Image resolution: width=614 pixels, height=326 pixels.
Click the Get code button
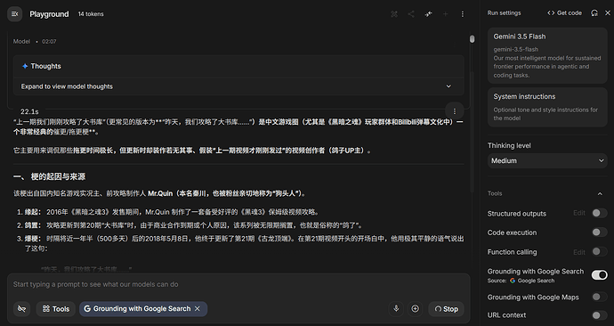[564, 13]
